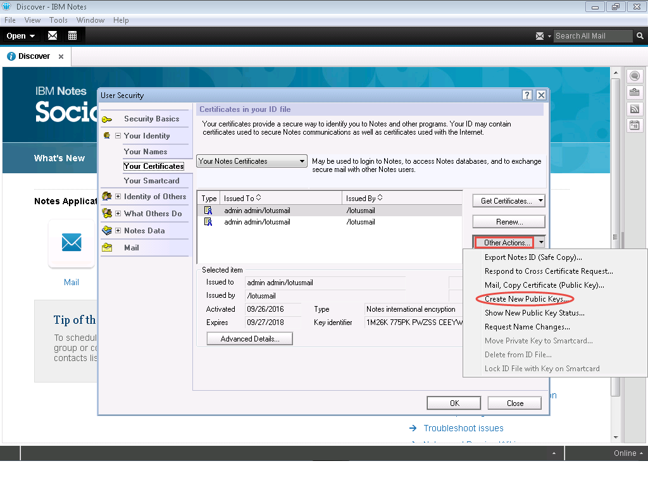648x485 pixels.
Task: Open the File menu
Action: pos(10,20)
